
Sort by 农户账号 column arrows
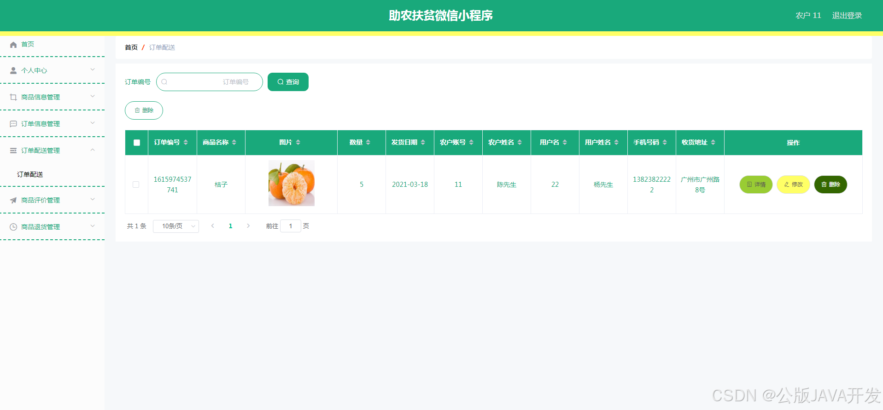click(x=471, y=143)
